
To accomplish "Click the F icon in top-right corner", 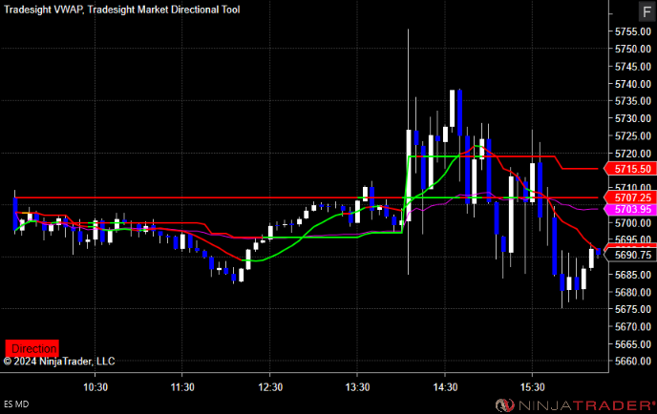I will (646, 10).
